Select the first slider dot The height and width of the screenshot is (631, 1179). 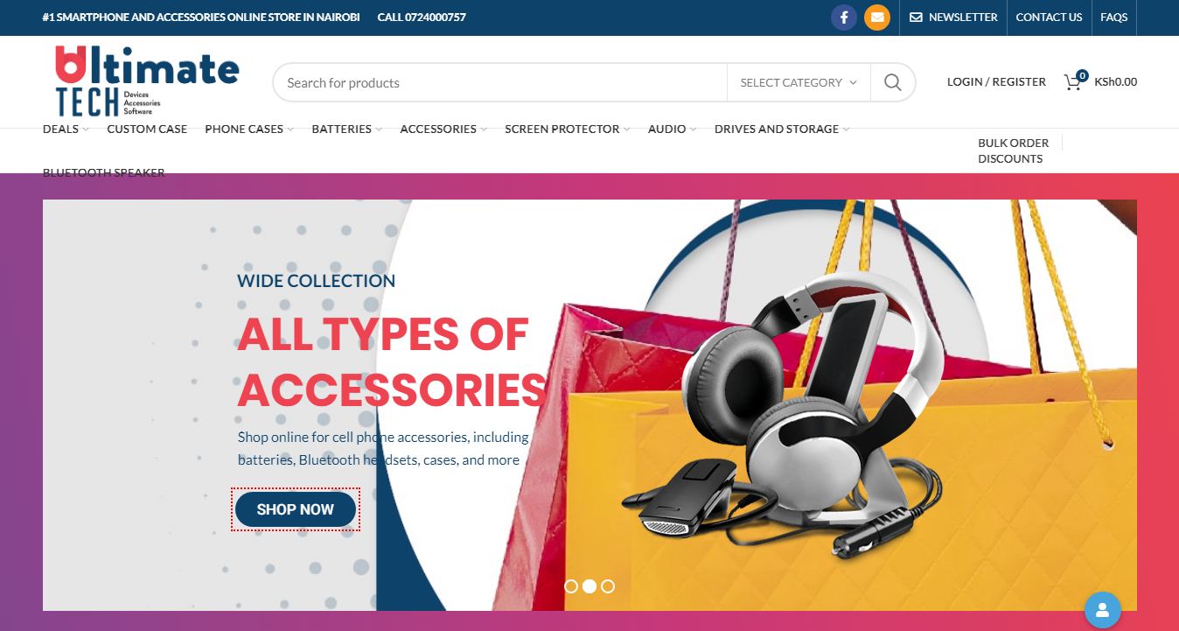[x=571, y=586]
